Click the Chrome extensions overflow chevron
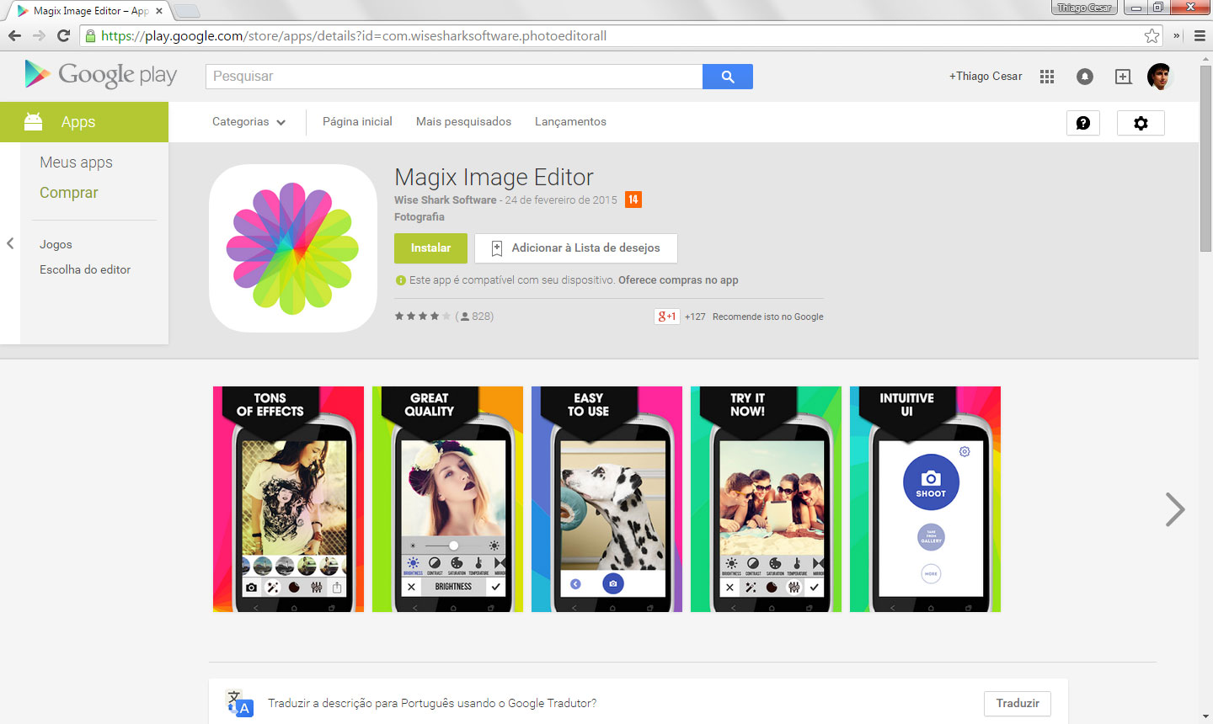Image resolution: width=1213 pixels, height=724 pixels. [x=1177, y=35]
